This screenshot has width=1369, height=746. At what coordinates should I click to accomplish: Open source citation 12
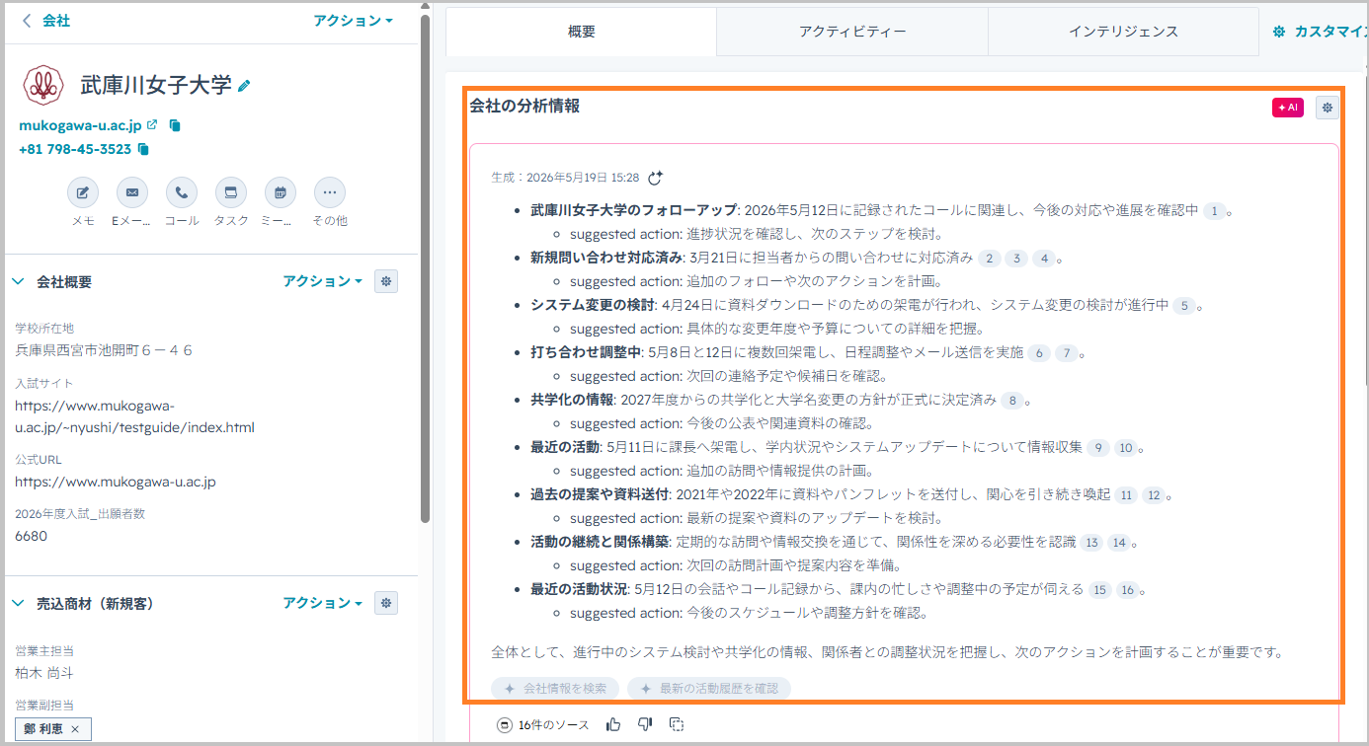tap(1154, 494)
